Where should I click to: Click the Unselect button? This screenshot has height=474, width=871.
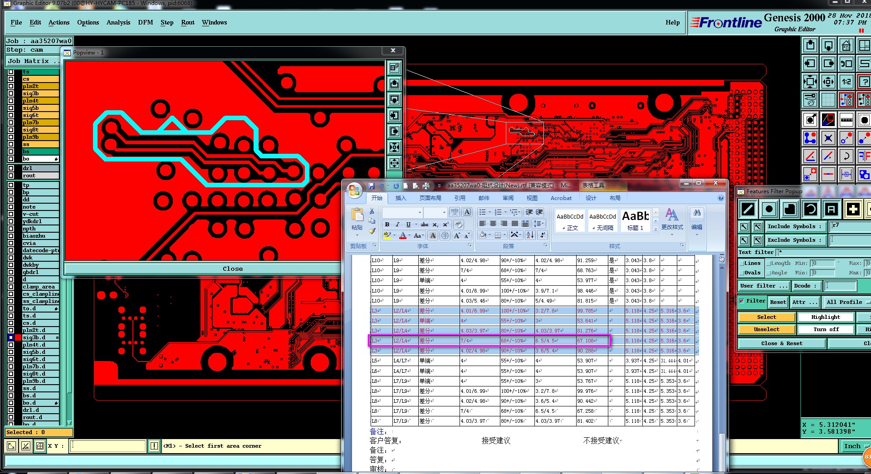pos(766,329)
